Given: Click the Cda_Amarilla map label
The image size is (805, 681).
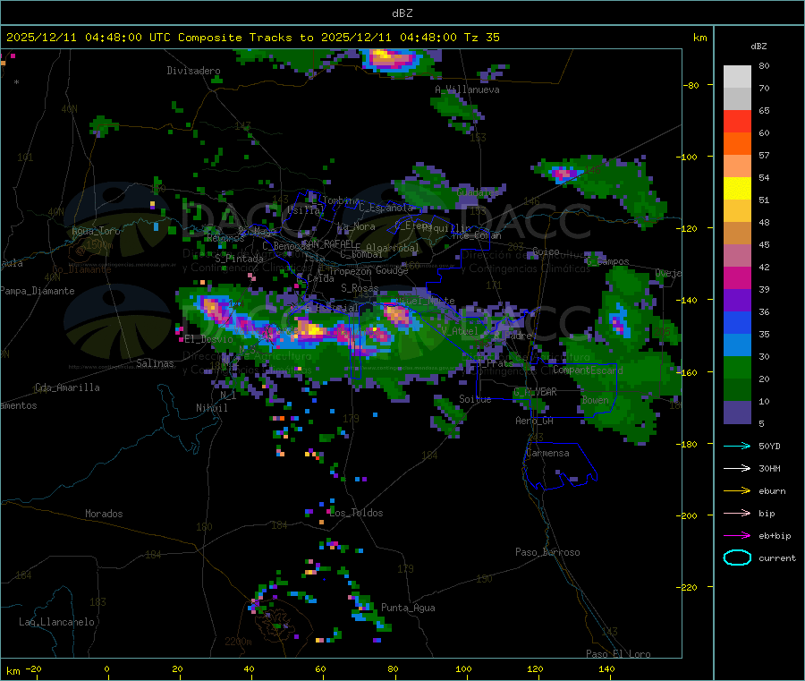Looking at the screenshot, I should tap(67, 387).
